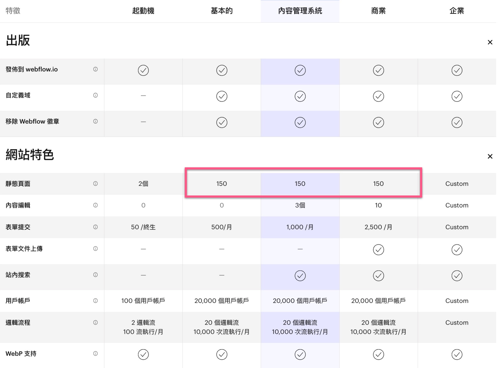Select the 內容管理系統 plan header
The image size is (498, 368).
tap(300, 11)
